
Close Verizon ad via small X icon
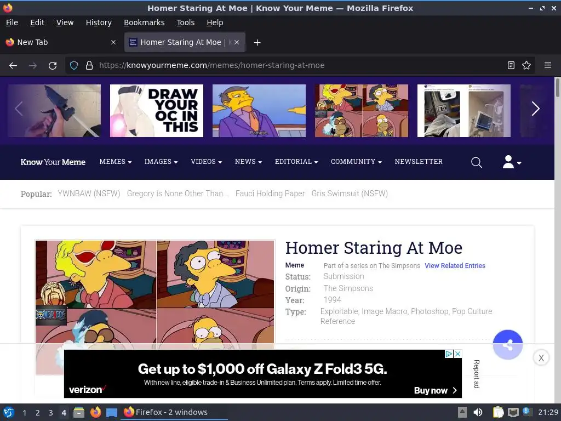(457, 354)
